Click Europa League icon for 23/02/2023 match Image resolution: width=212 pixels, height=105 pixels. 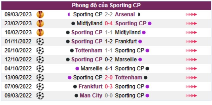point(40,23)
